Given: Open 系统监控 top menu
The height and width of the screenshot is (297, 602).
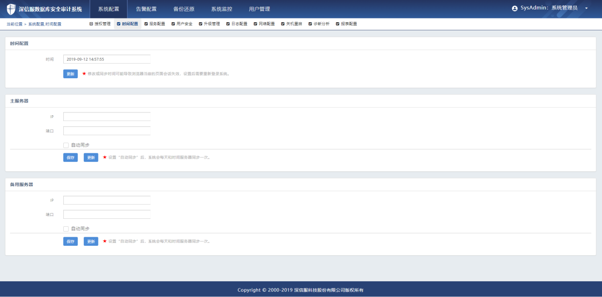Looking at the screenshot, I should tap(222, 9).
